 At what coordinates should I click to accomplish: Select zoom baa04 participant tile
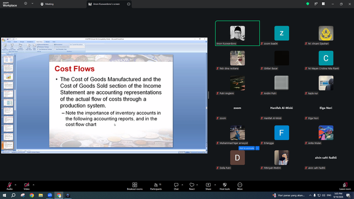282,33
